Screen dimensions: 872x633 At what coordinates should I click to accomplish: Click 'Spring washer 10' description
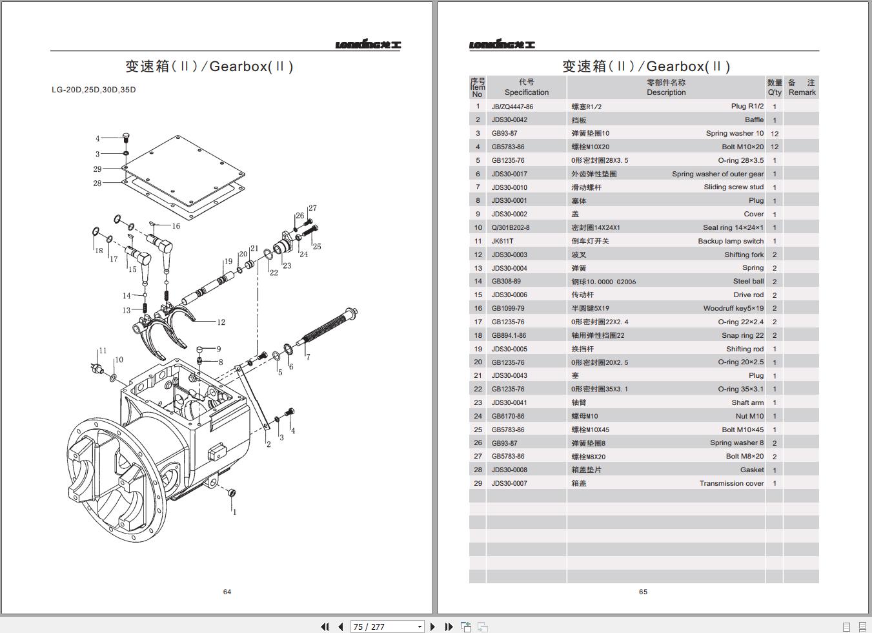point(735,133)
